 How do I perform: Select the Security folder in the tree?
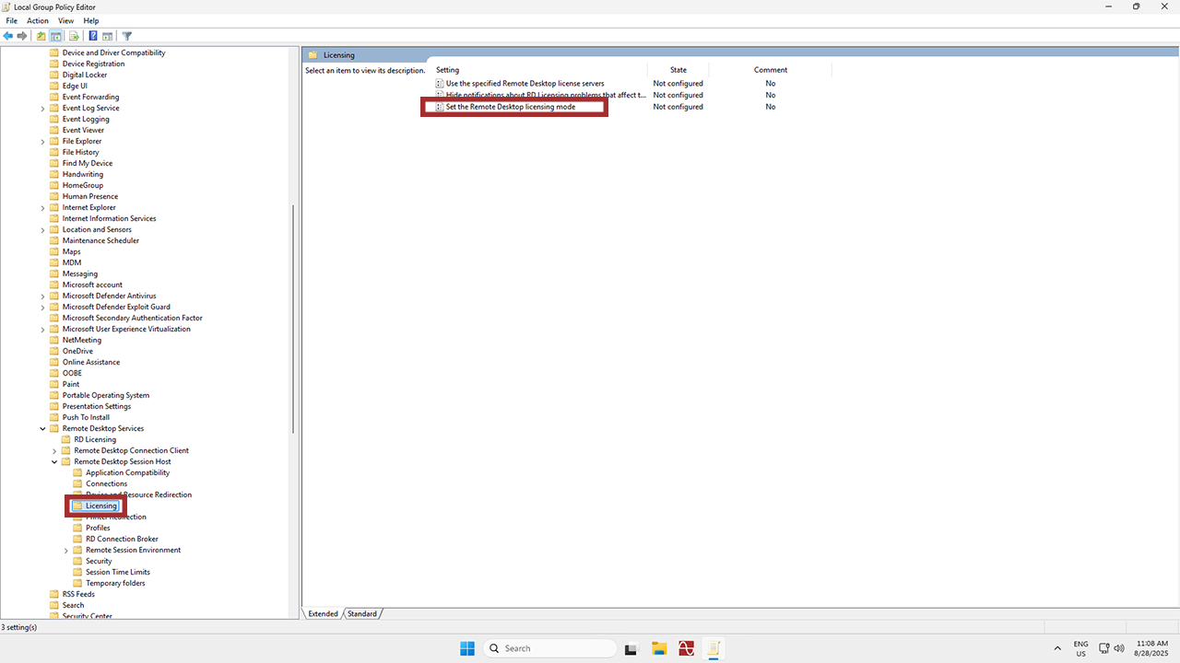coord(99,561)
